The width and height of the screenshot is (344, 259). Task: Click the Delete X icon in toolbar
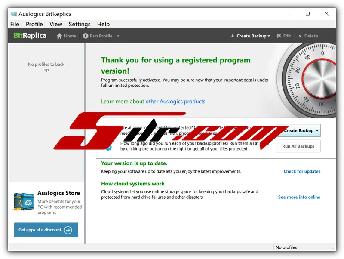click(300, 36)
